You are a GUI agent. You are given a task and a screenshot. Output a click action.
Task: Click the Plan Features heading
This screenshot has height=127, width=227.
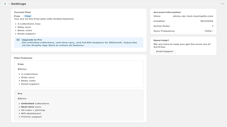(23, 58)
